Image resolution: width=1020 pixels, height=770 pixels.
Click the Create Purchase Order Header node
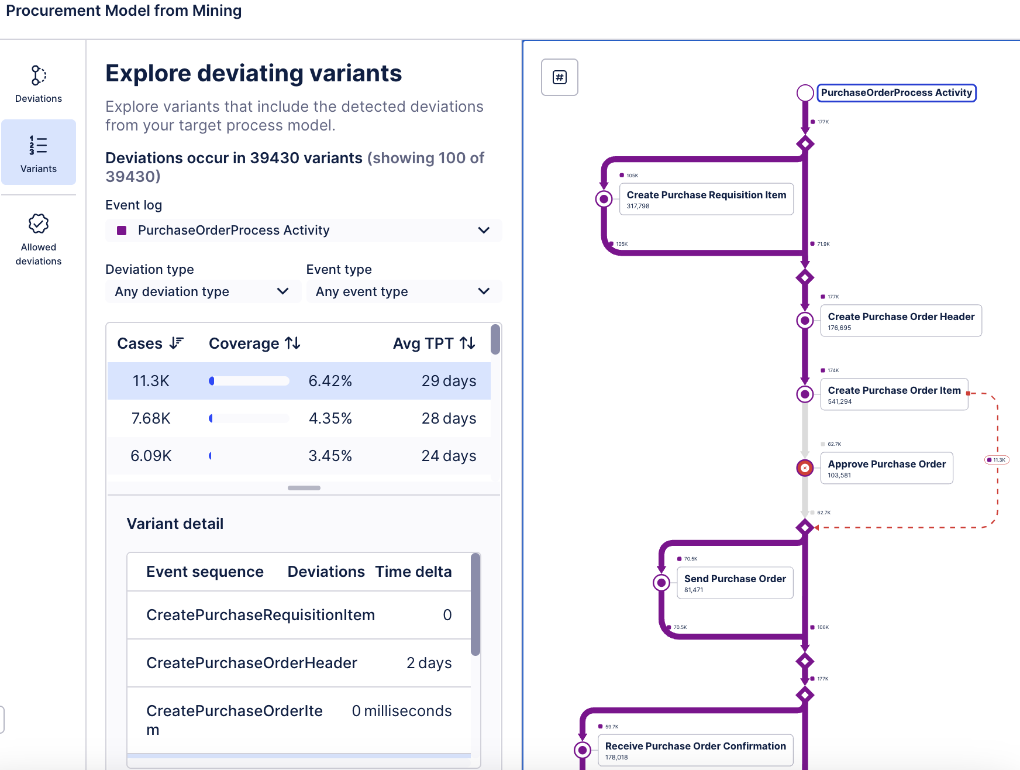point(901,321)
